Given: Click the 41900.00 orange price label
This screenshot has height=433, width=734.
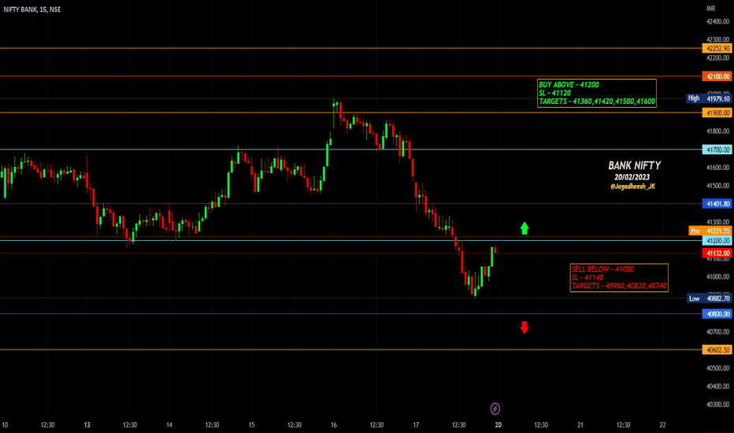Looking at the screenshot, I should (717, 113).
